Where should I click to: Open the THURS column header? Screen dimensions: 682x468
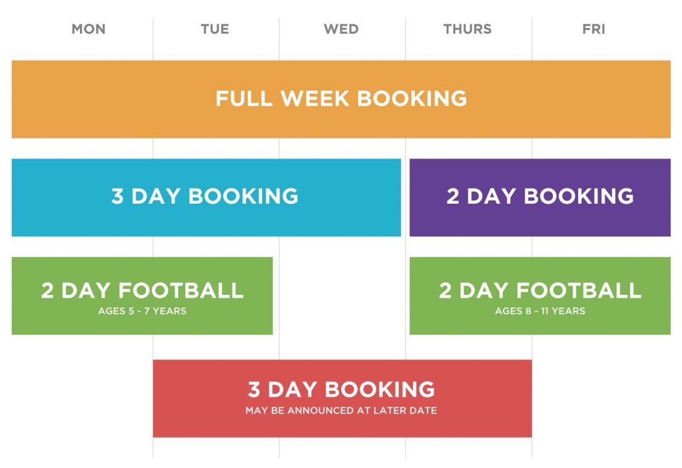coord(468,29)
